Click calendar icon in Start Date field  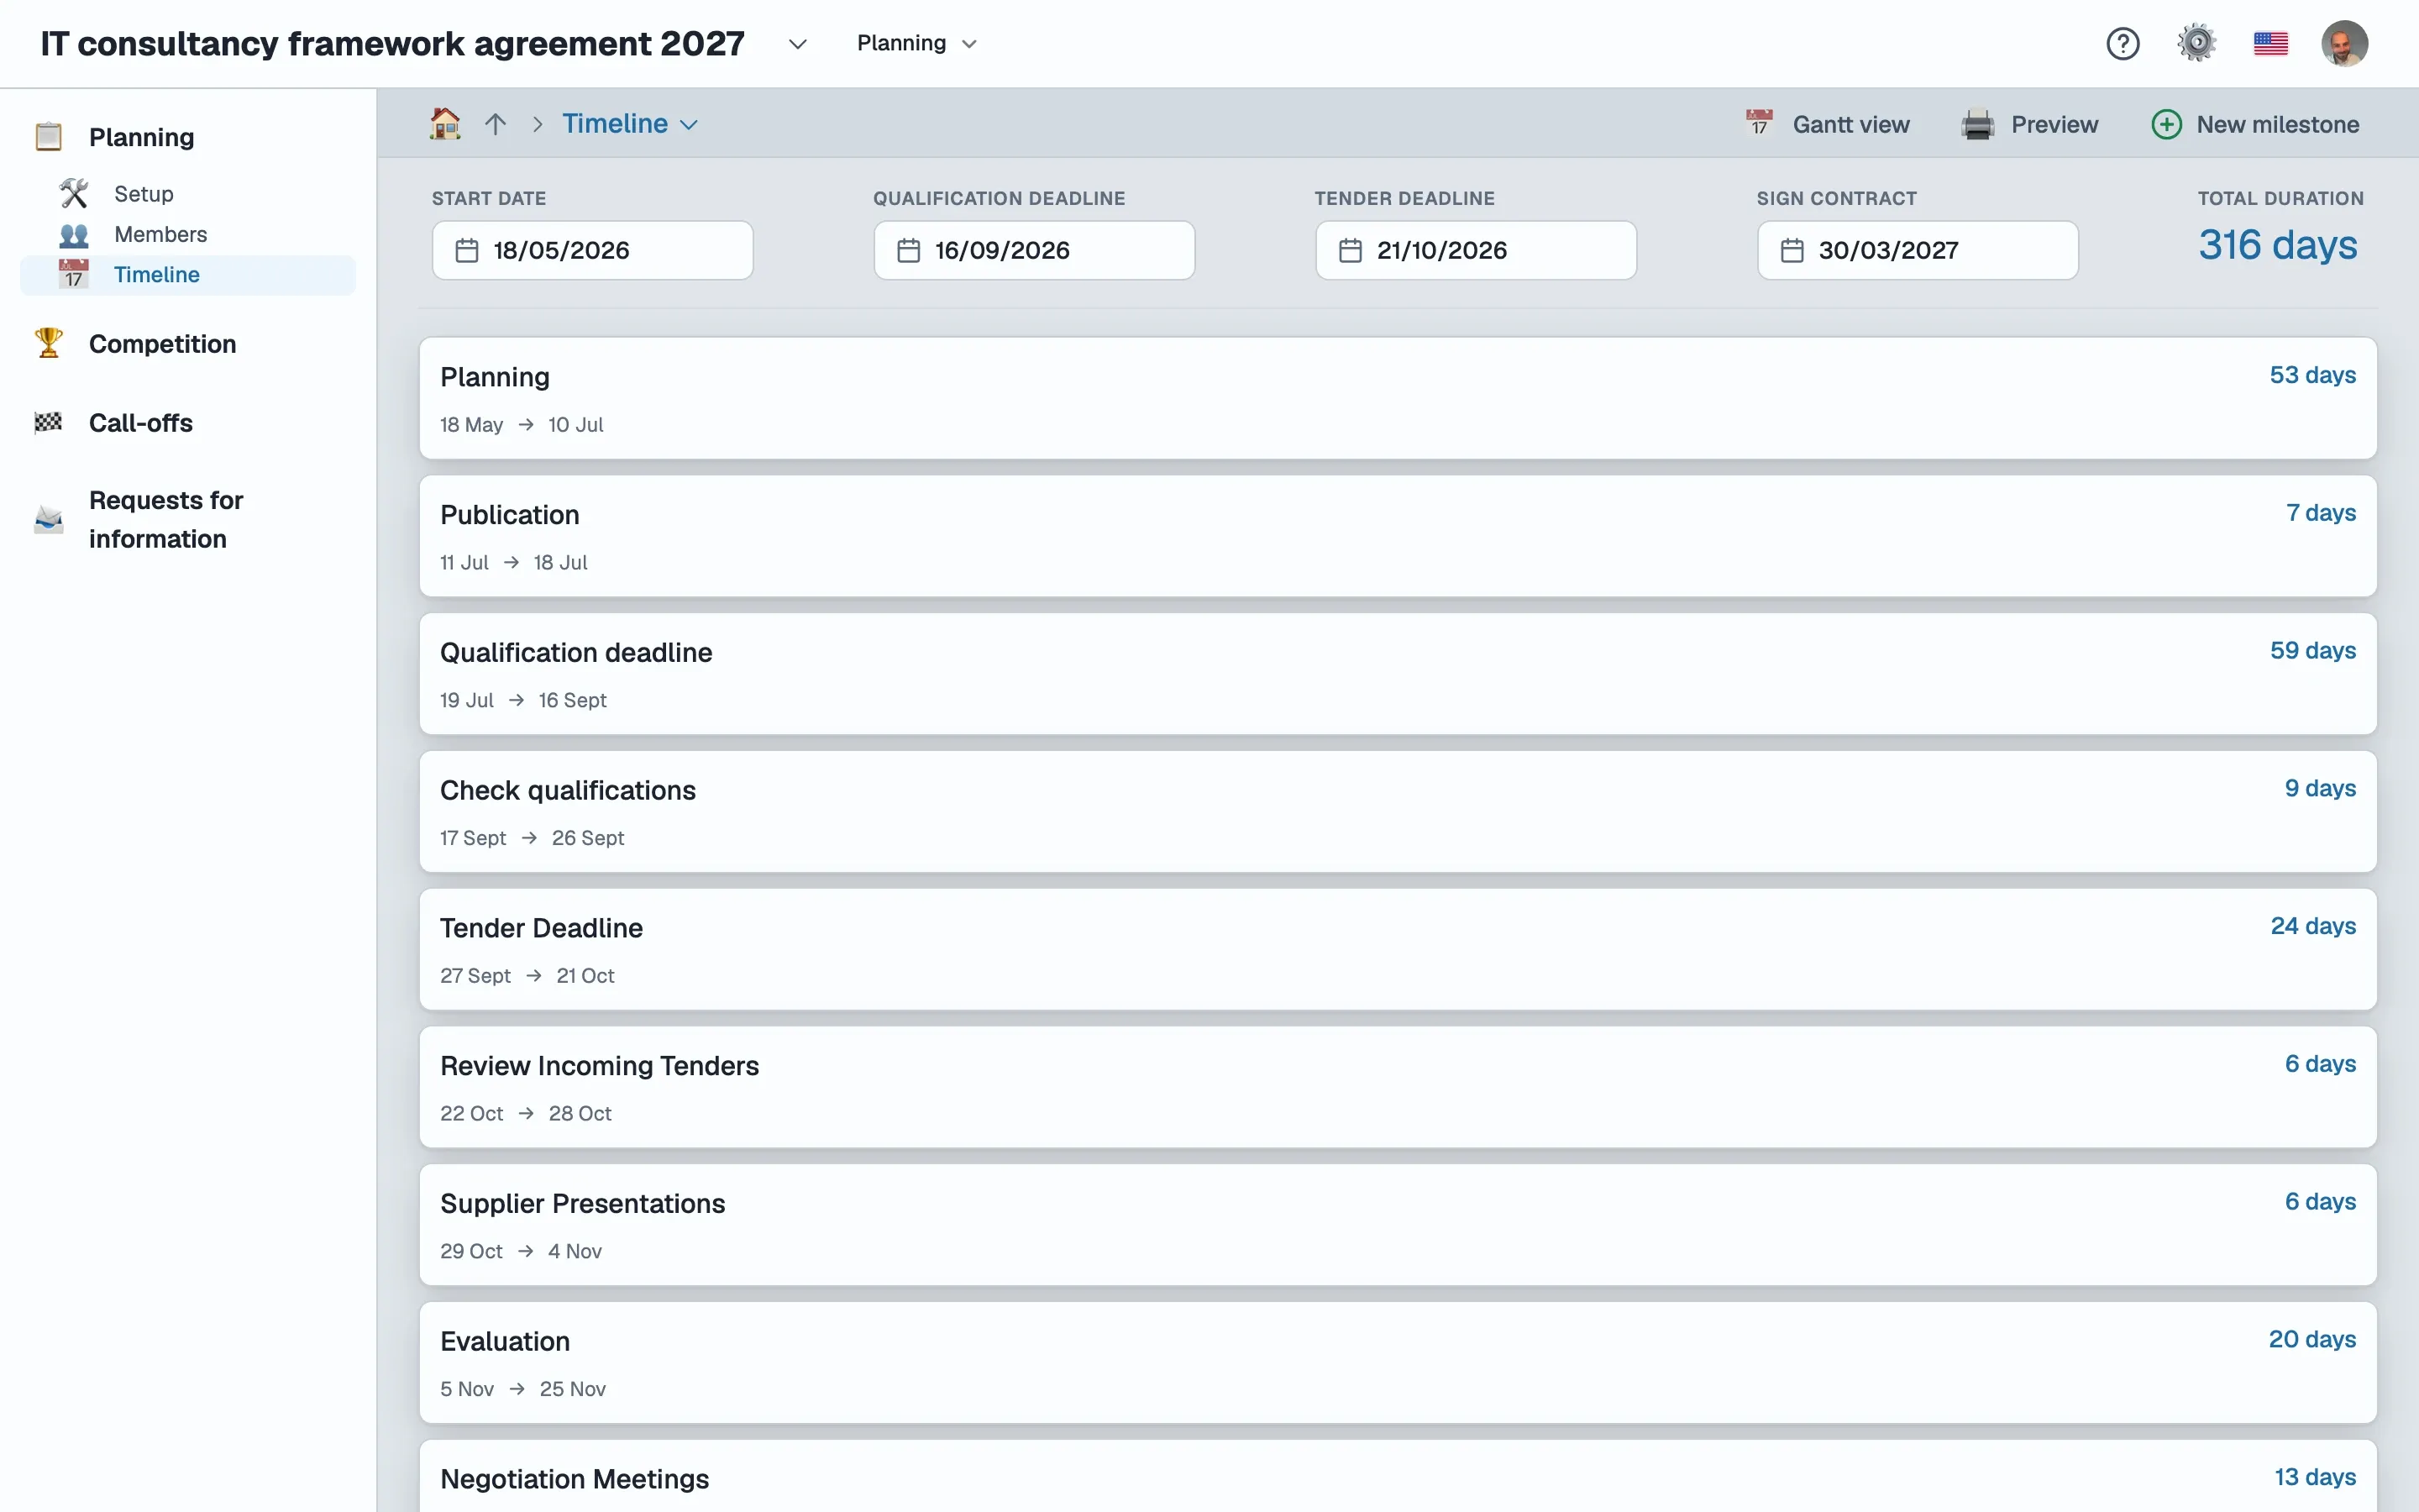(467, 250)
